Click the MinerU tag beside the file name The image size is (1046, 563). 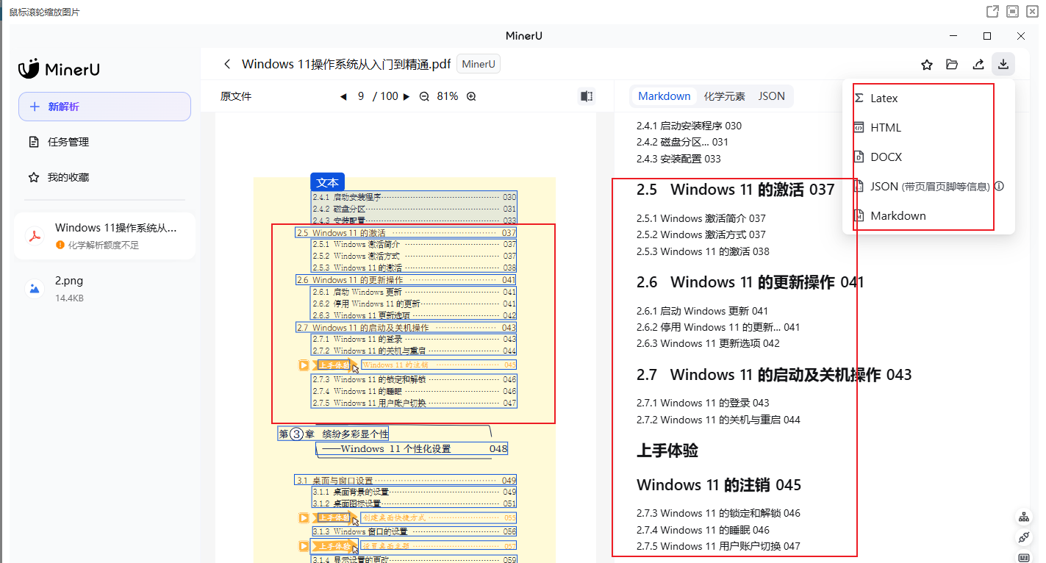pos(479,64)
